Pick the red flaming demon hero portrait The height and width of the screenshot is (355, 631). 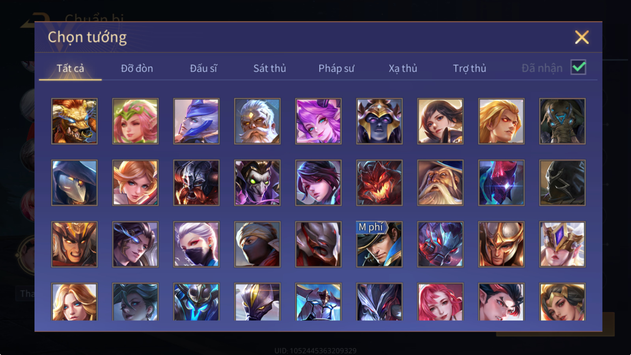379,183
